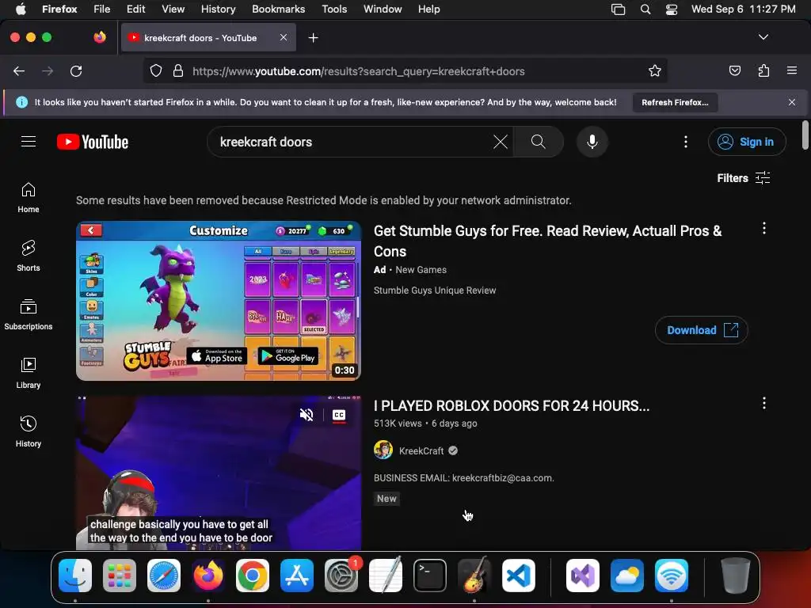Play the Roblox Doors video preview thumbnail
The image size is (811, 608).
click(x=219, y=473)
